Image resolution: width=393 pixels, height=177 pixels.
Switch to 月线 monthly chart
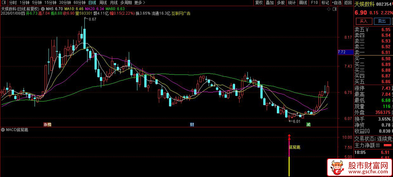[113, 3]
